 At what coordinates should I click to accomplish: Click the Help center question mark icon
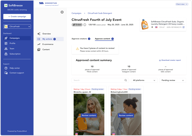(6, 68)
